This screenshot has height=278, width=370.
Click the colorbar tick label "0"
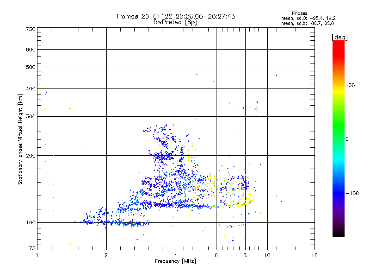pyautogui.click(x=347, y=139)
